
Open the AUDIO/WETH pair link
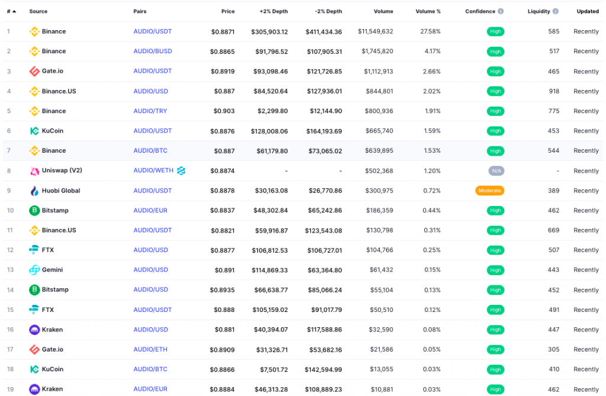click(153, 170)
